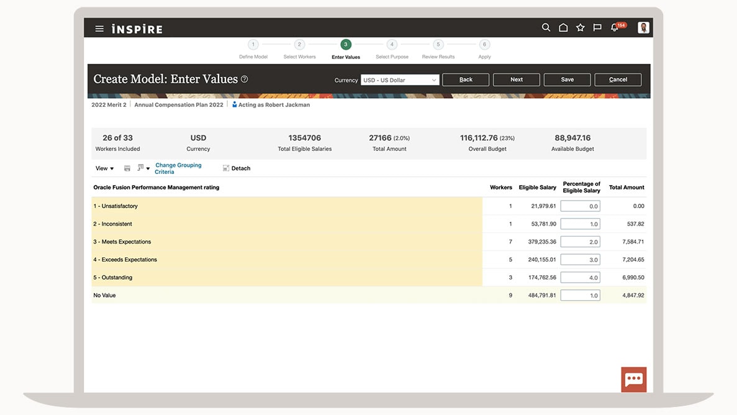This screenshot has height=415, width=737.
Task: Open notifications bell with 154 badge
Action: point(615,27)
